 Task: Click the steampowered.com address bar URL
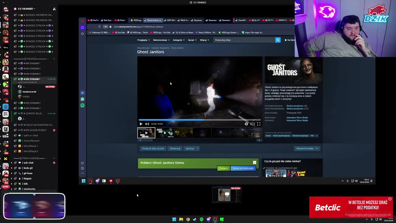[x=139, y=27]
